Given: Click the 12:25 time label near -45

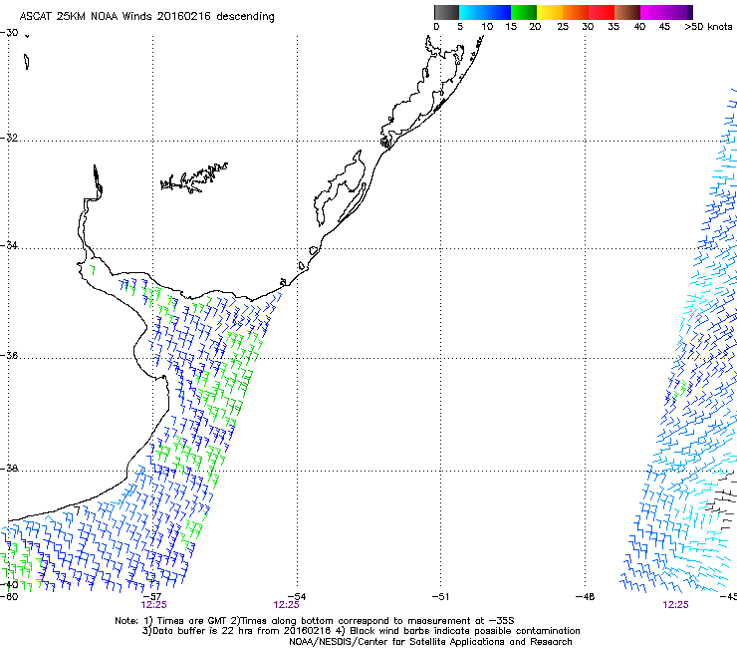Looking at the screenshot, I should pos(675,605).
